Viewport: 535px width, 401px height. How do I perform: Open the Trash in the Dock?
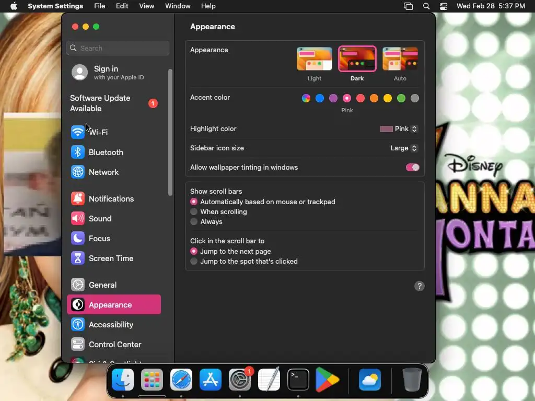point(412,380)
